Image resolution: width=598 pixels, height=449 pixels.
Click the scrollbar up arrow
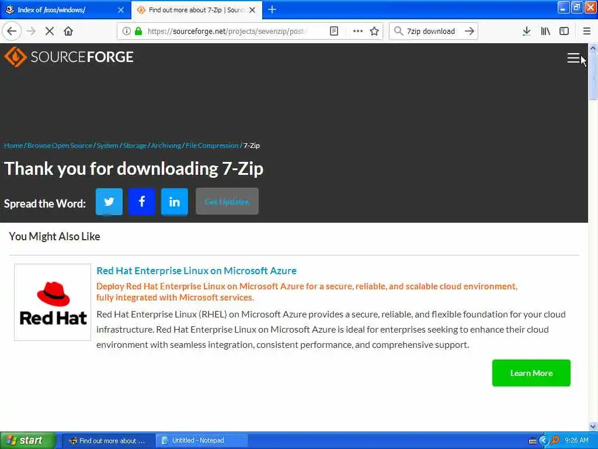point(593,48)
